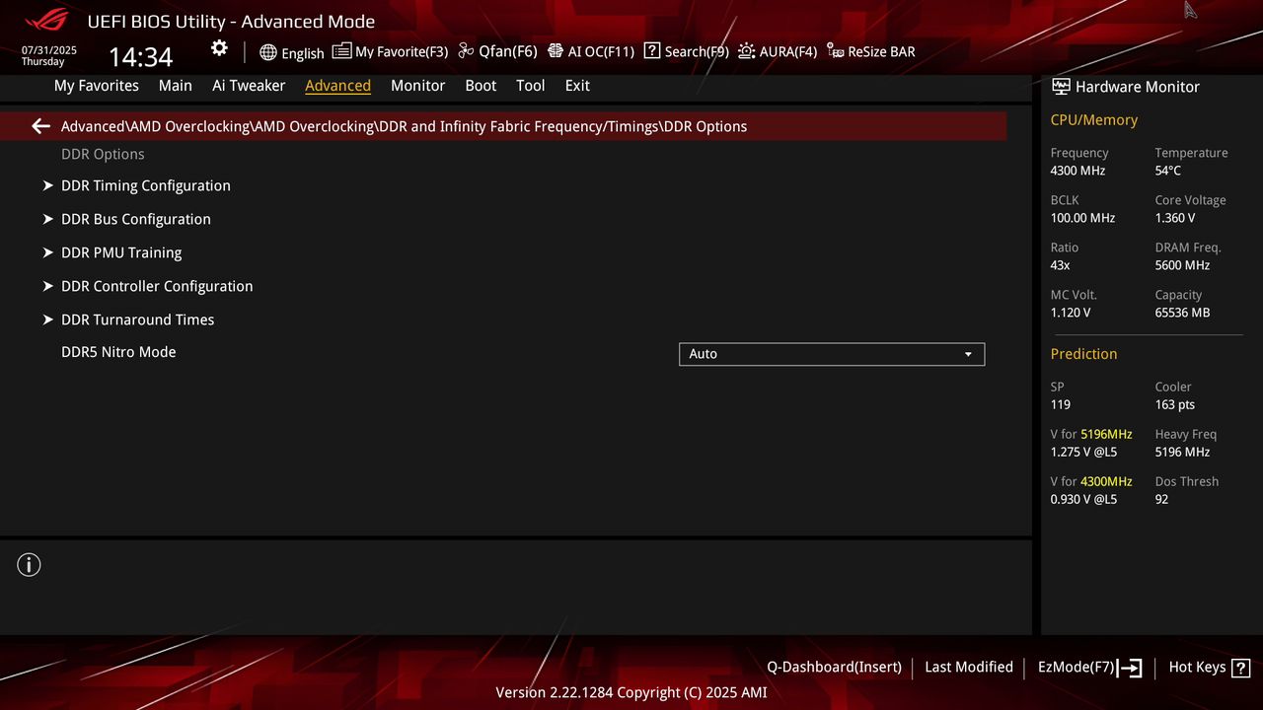Open the BIOS settings gear menu

point(218,47)
